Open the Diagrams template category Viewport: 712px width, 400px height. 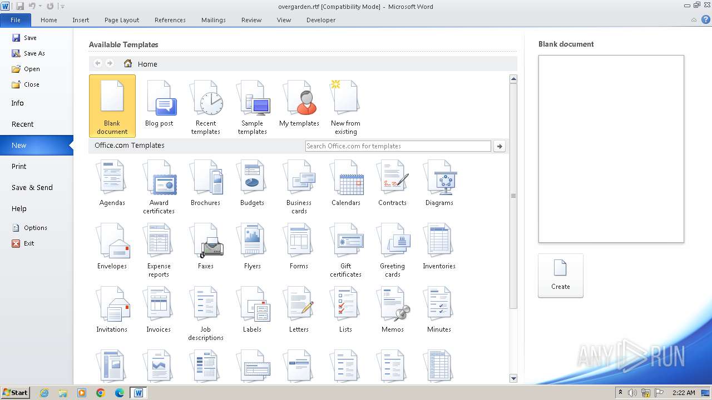point(439,183)
